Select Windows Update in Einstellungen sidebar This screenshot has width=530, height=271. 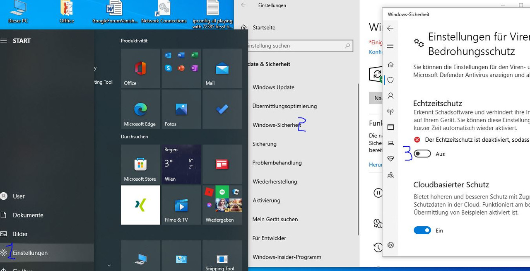[273, 87]
